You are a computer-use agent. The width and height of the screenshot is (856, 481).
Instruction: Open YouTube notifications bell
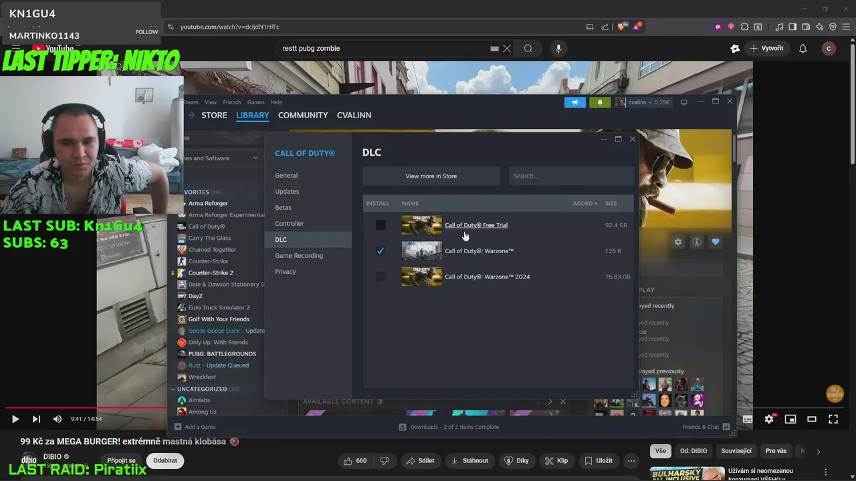pyautogui.click(x=803, y=48)
